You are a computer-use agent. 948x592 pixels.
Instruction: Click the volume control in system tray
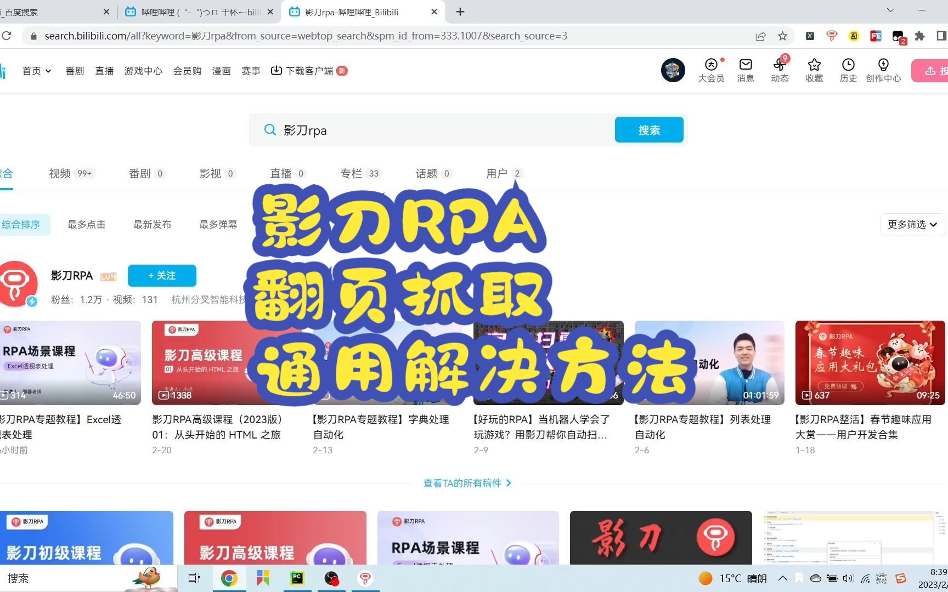coord(850,578)
